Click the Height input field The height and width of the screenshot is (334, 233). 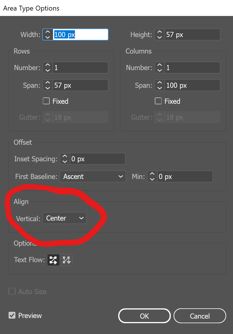[x=192, y=34]
